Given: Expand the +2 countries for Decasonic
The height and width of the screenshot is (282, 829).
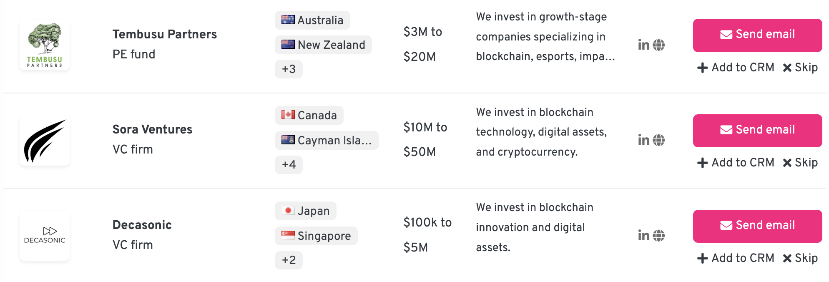Looking at the screenshot, I should pyautogui.click(x=289, y=260).
